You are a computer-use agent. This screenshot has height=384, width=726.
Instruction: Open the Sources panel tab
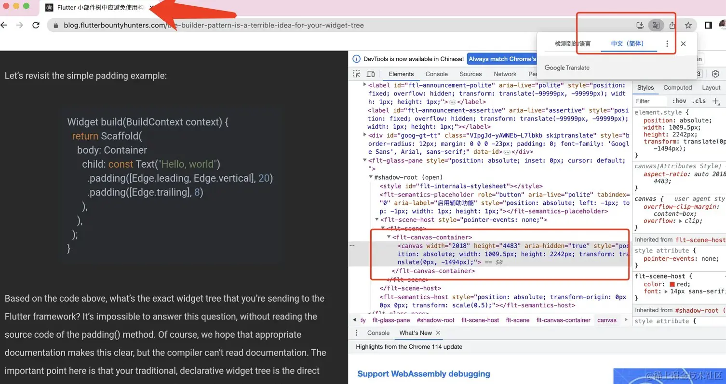471,74
